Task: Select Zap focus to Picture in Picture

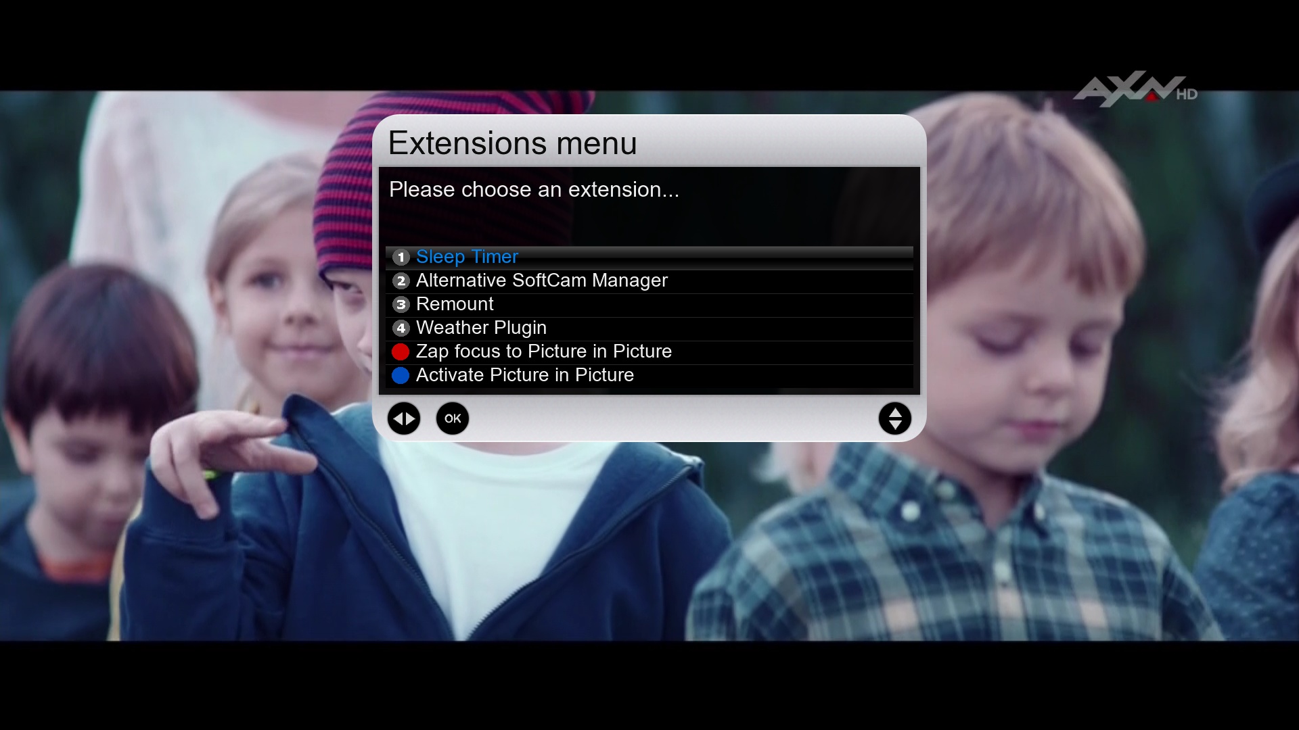Action: pyautogui.click(x=543, y=351)
